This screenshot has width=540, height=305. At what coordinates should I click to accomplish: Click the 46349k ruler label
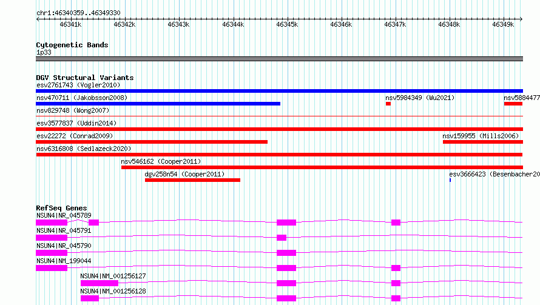[503, 24]
